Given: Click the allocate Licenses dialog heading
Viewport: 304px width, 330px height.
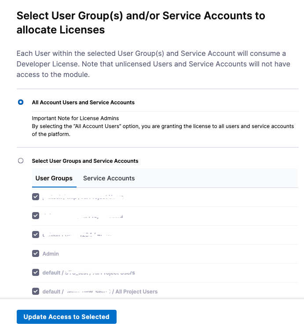Looking at the screenshot, I should [141, 23].
